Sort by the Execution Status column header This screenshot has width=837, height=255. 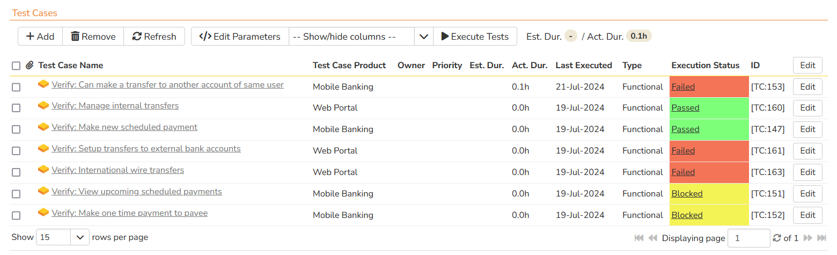point(705,65)
